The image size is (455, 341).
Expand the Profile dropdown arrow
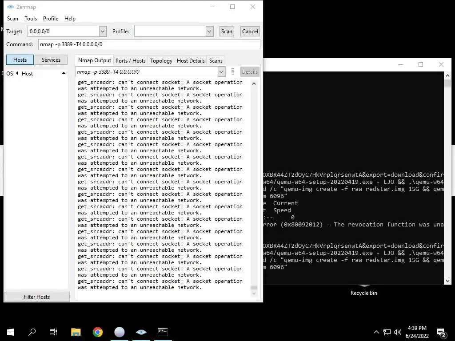pyautogui.click(x=210, y=32)
